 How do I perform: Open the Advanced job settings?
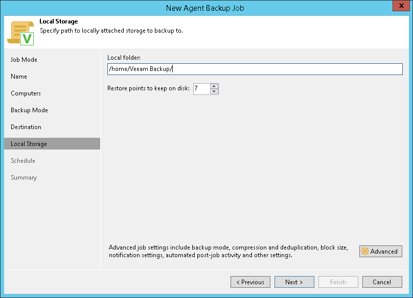[380, 252]
